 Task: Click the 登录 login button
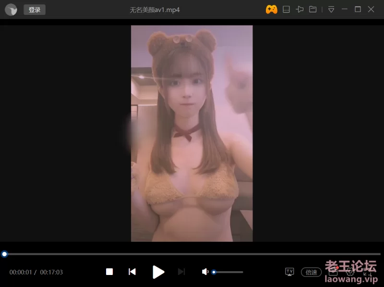pos(35,10)
